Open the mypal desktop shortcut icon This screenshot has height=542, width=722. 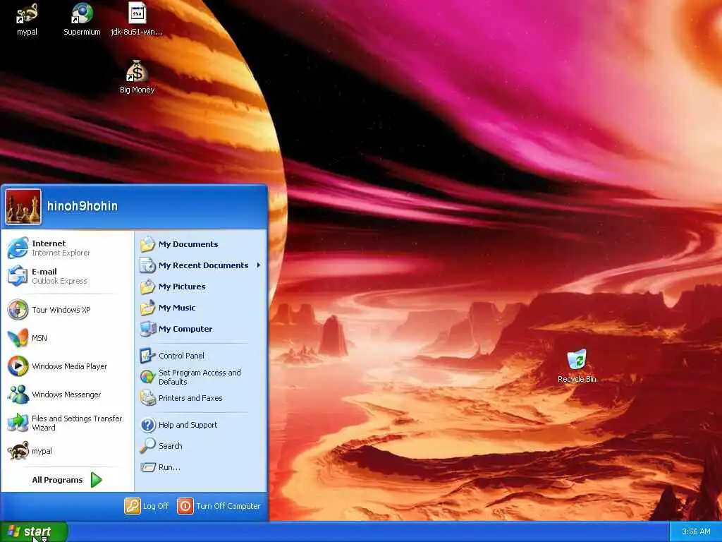coord(27,13)
